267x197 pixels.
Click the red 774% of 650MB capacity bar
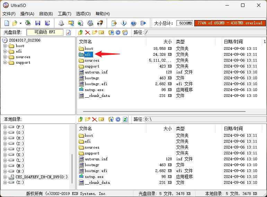pos(230,23)
